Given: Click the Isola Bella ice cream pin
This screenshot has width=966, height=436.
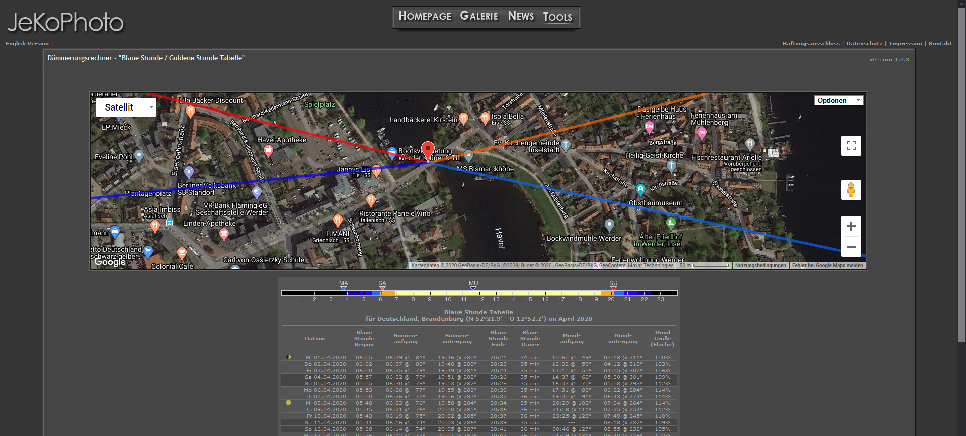Looking at the screenshot, I should click(x=485, y=118).
